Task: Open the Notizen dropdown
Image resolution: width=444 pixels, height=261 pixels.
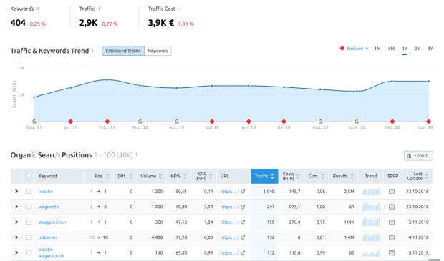Action: pyautogui.click(x=354, y=49)
